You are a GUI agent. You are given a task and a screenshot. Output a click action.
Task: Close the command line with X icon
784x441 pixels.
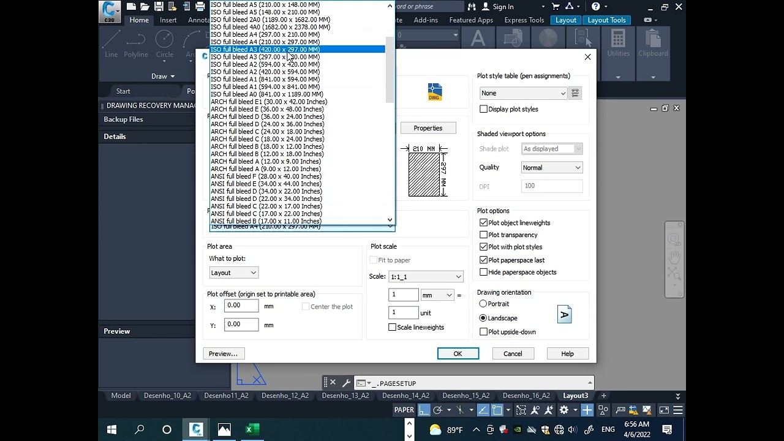point(333,383)
